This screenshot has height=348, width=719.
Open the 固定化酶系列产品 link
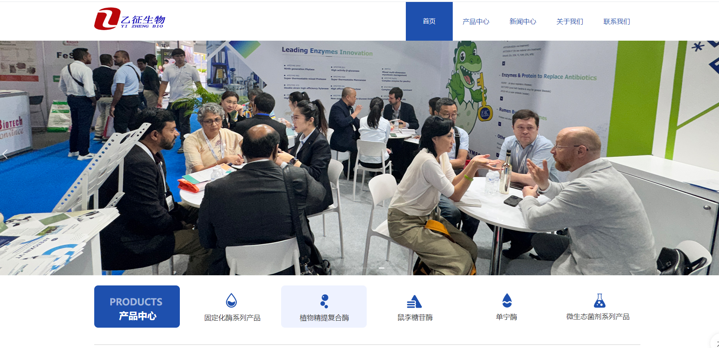coord(232,318)
